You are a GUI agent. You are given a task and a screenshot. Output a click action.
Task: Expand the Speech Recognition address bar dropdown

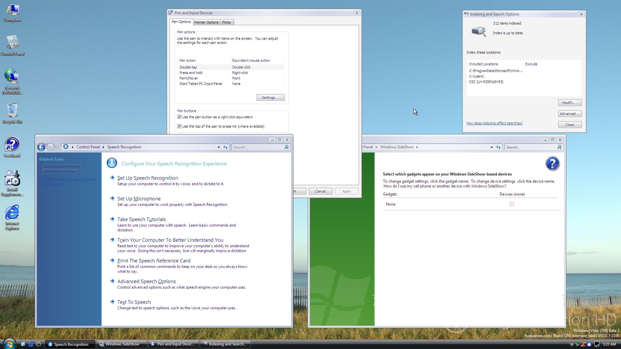point(219,147)
